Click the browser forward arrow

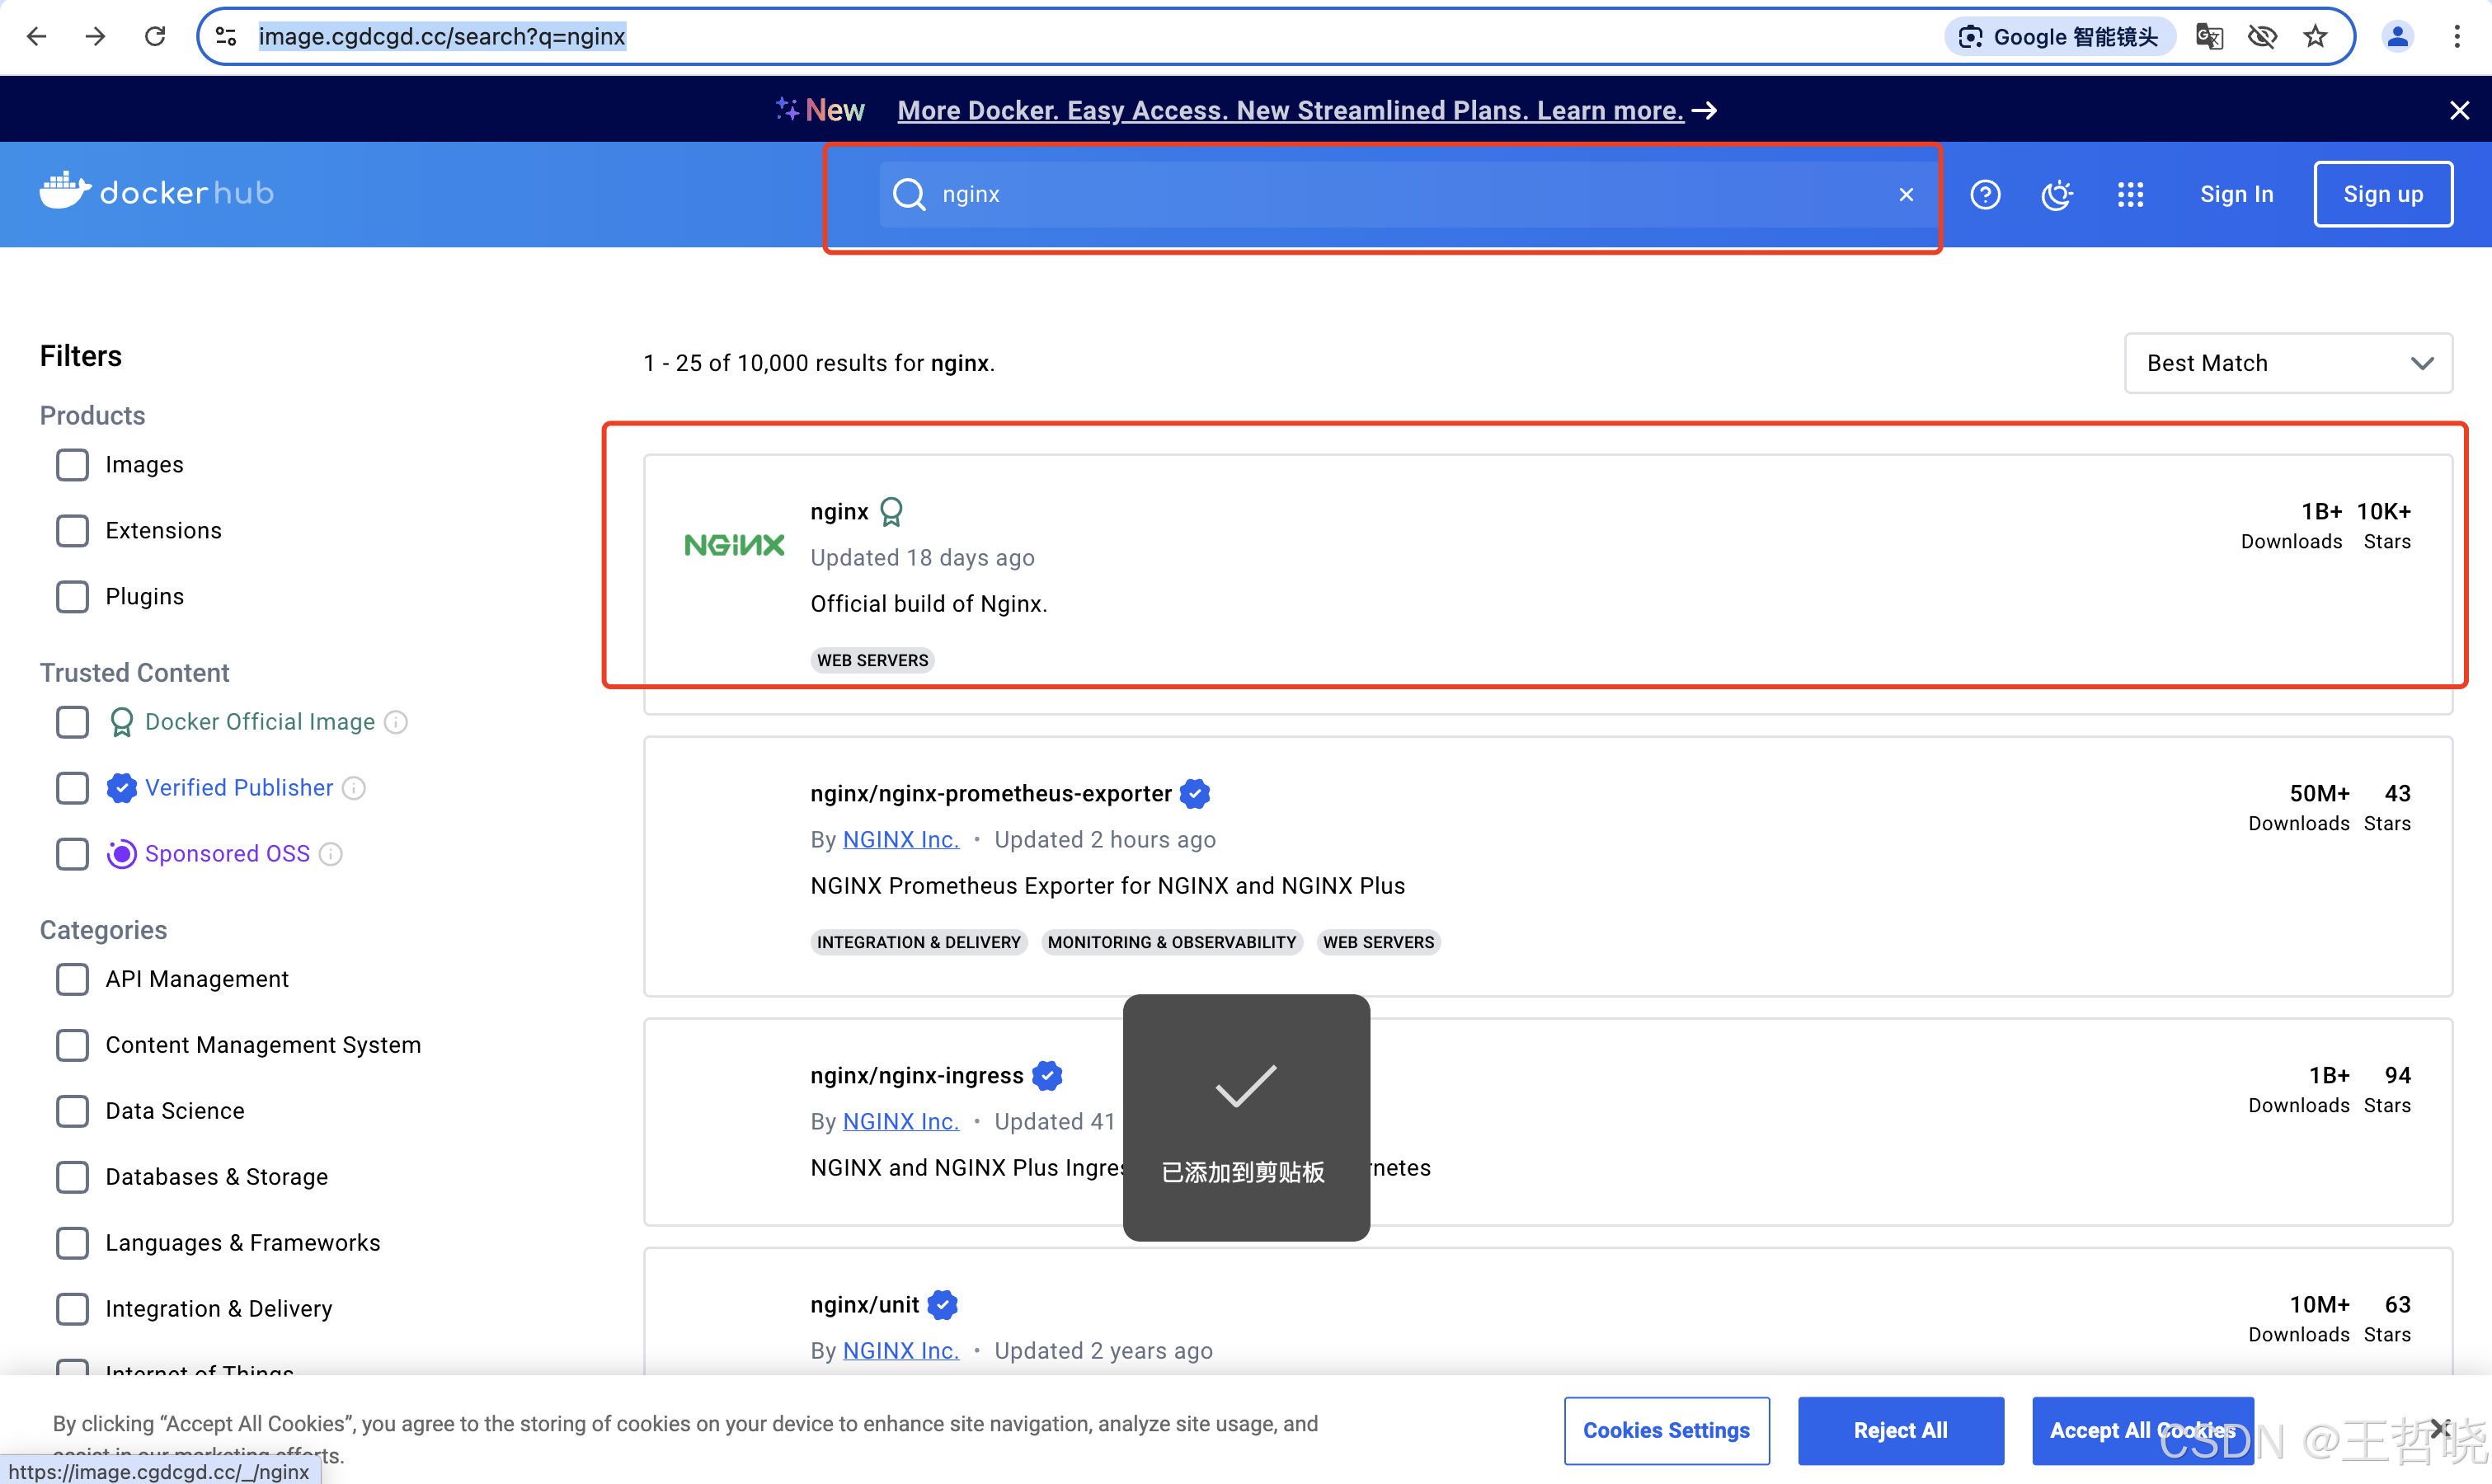point(95,37)
